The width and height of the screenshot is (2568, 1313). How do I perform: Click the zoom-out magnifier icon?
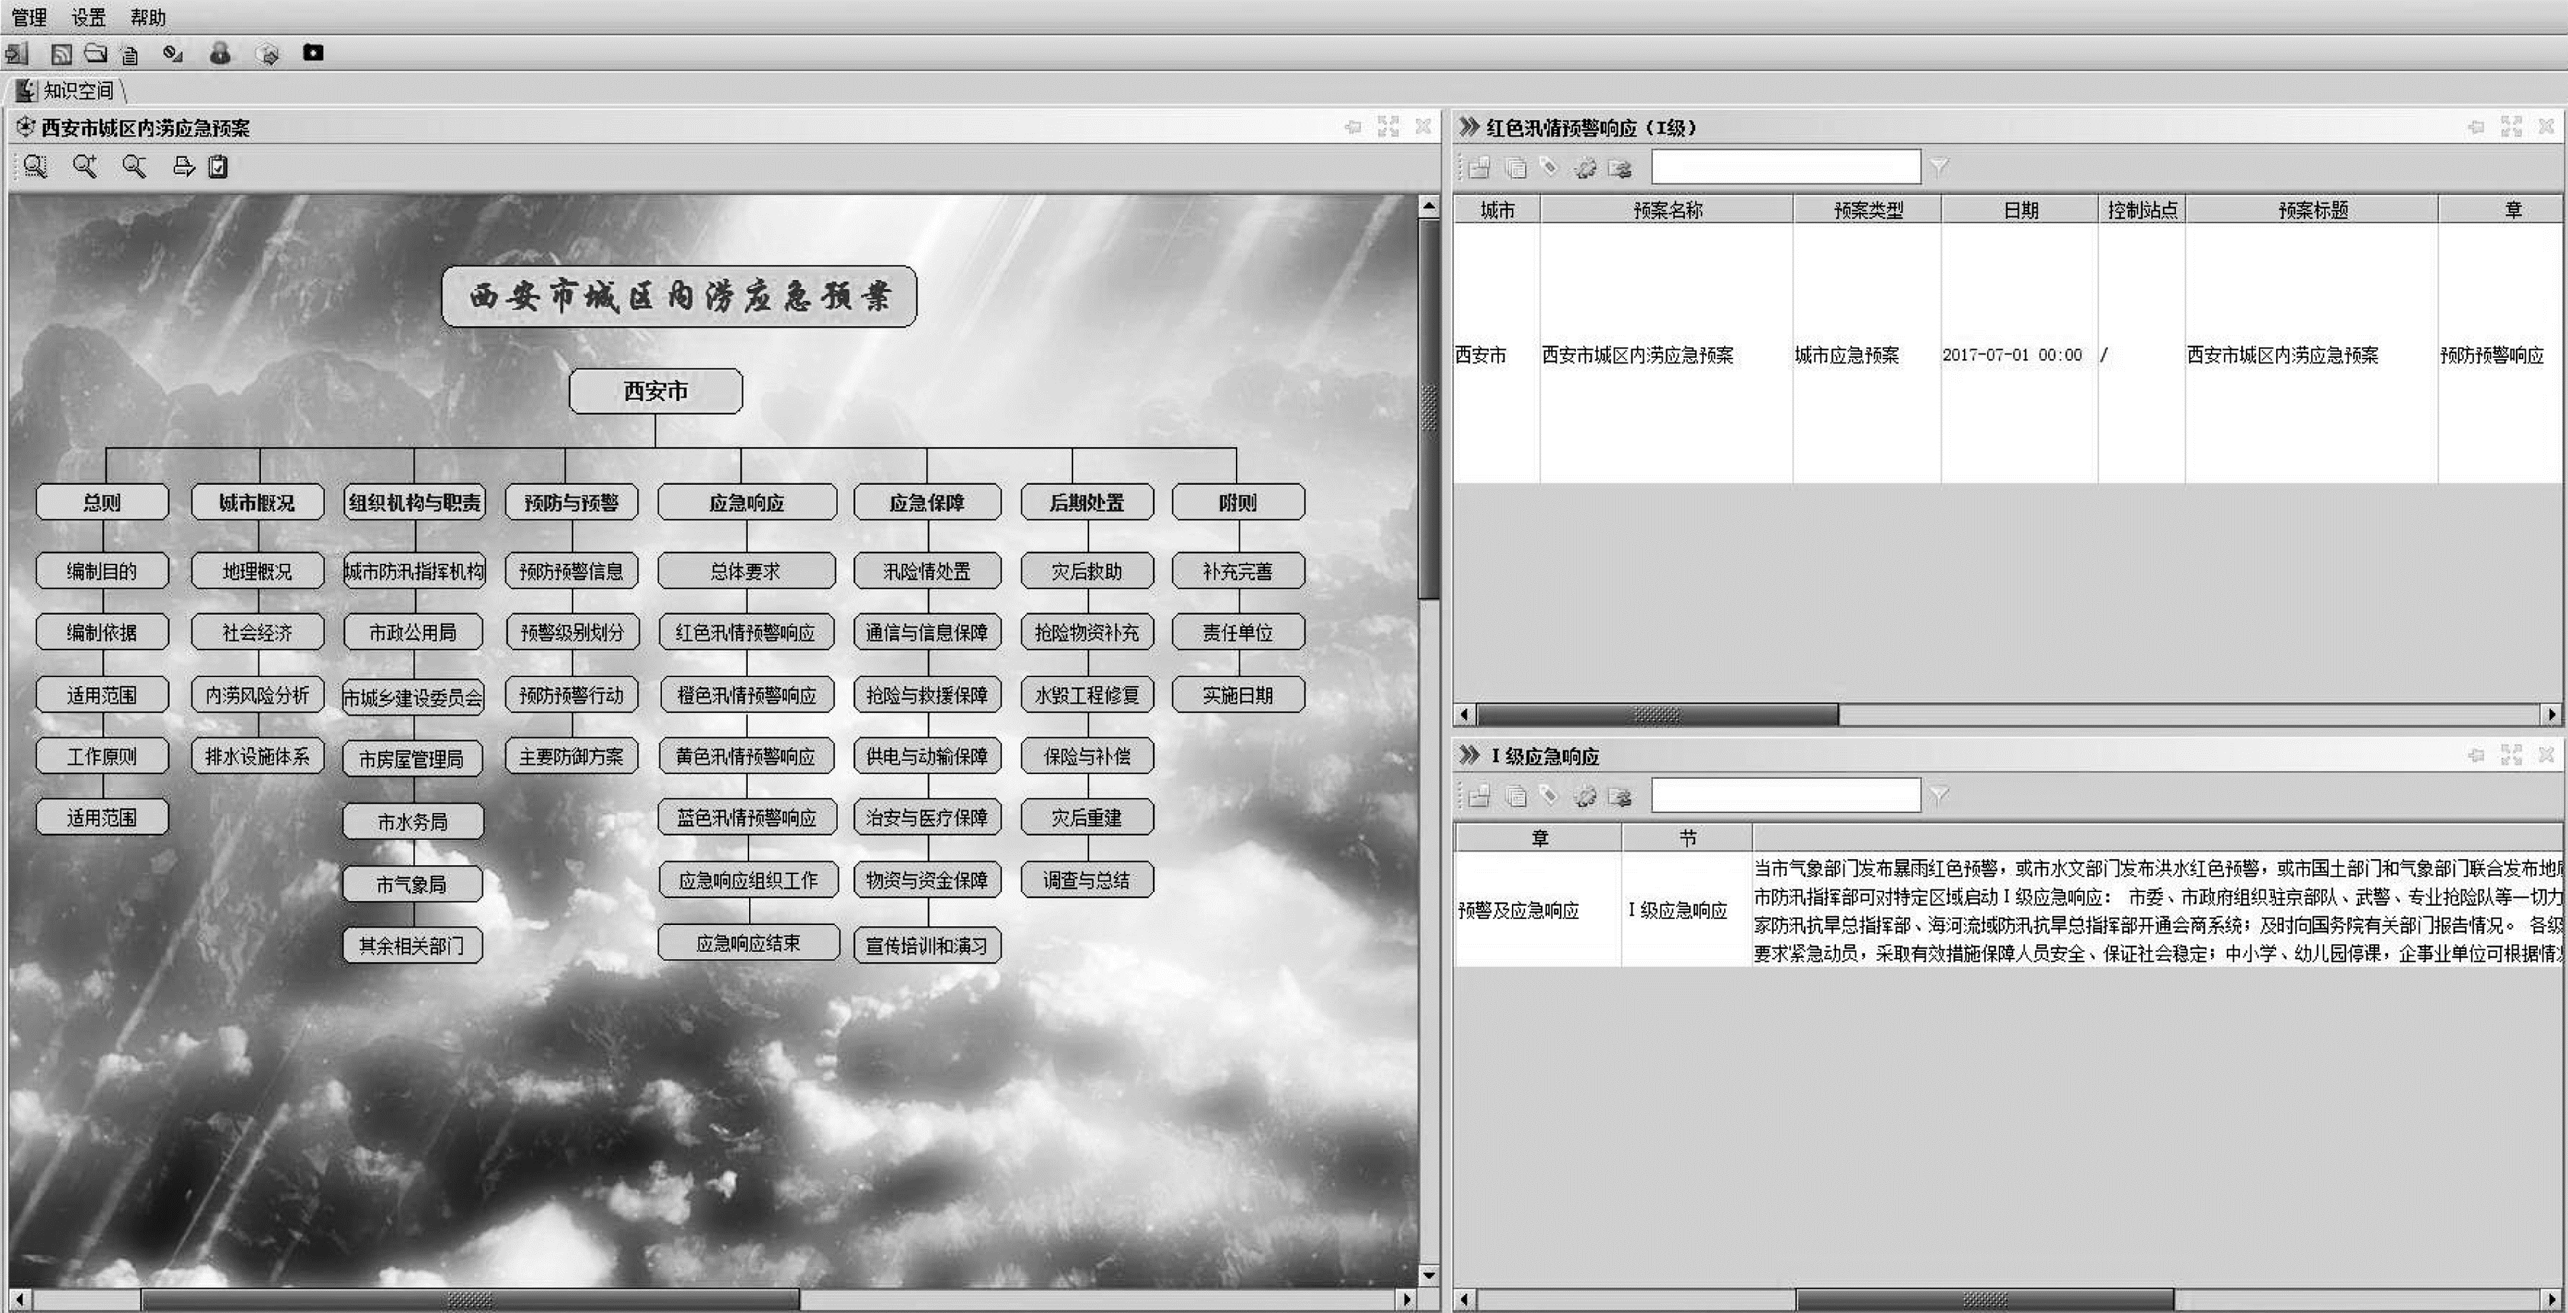point(134,167)
